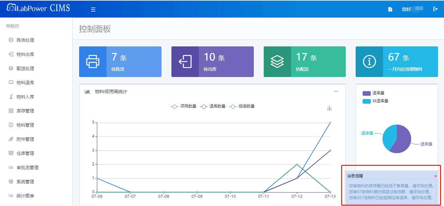Open 拣货处理 in the sidebar
444x206 pixels.
(25, 40)
